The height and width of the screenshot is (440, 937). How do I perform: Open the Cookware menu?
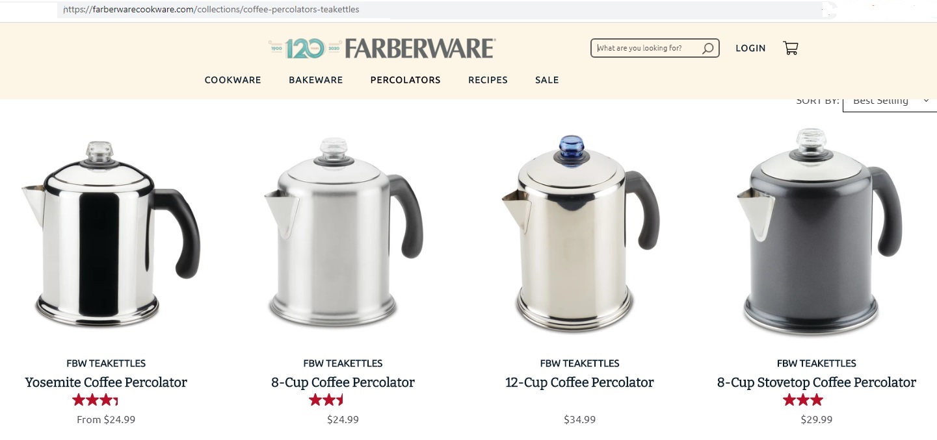(233, 80)
